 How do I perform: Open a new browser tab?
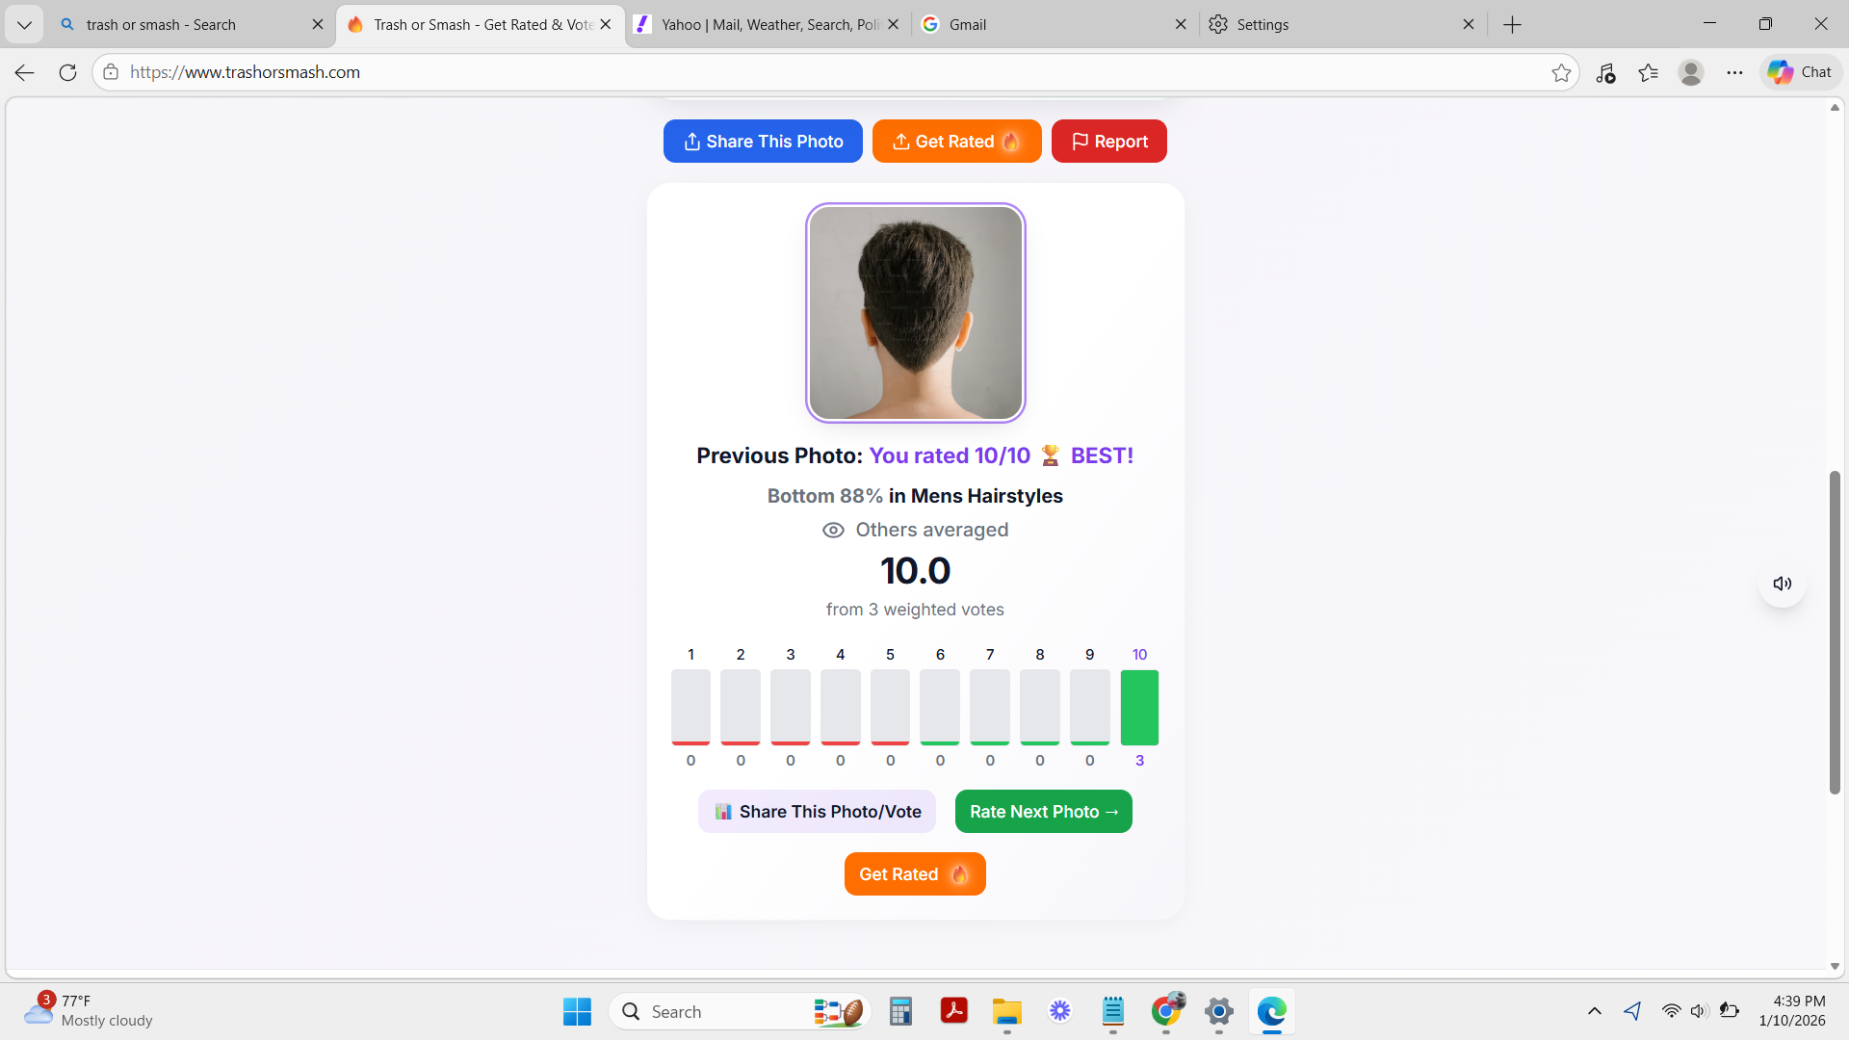point(1513,25)
